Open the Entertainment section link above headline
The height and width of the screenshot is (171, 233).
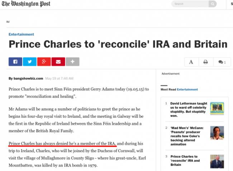21,34
